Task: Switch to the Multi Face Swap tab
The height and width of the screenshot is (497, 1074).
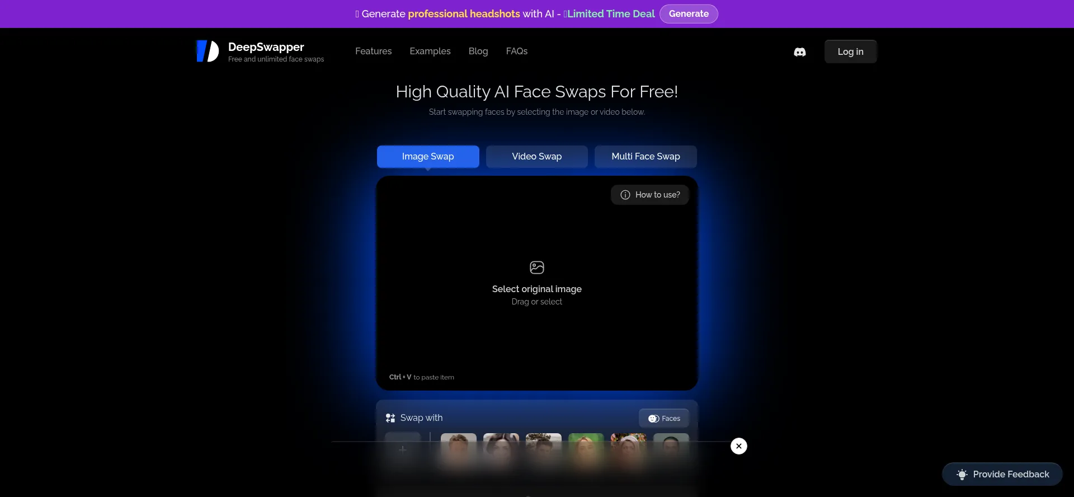Action: tap(646, 157)
